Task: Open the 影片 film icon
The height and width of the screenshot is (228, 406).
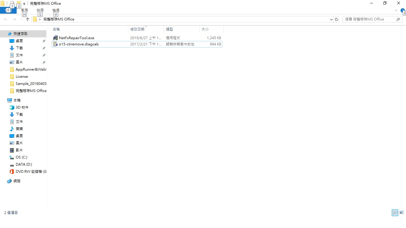Action: tap(12, 150)
